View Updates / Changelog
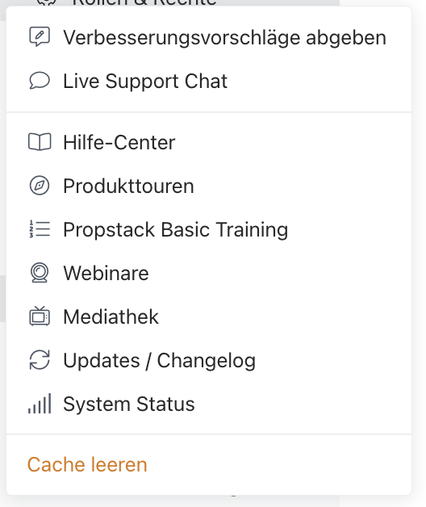This screenshot has width=426, height=507. 209,360
